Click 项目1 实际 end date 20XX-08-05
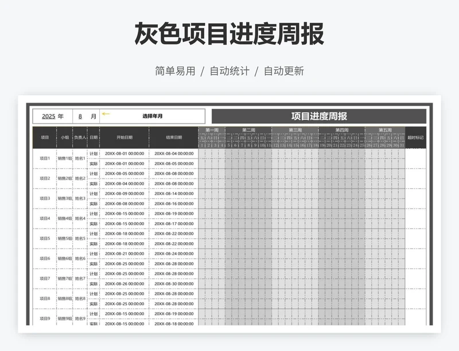 coord(174,164)
